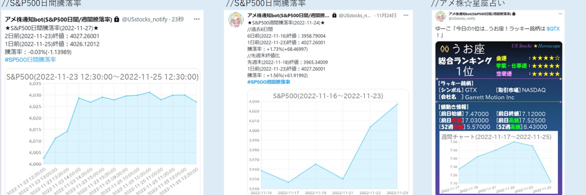Open @USstocks_notify handle in the 23秒 tweet
The image size is (586, 195).
pos(145,19)
